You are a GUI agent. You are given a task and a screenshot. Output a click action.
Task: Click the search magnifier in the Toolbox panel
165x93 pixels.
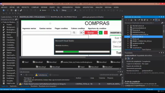(16, 20)
